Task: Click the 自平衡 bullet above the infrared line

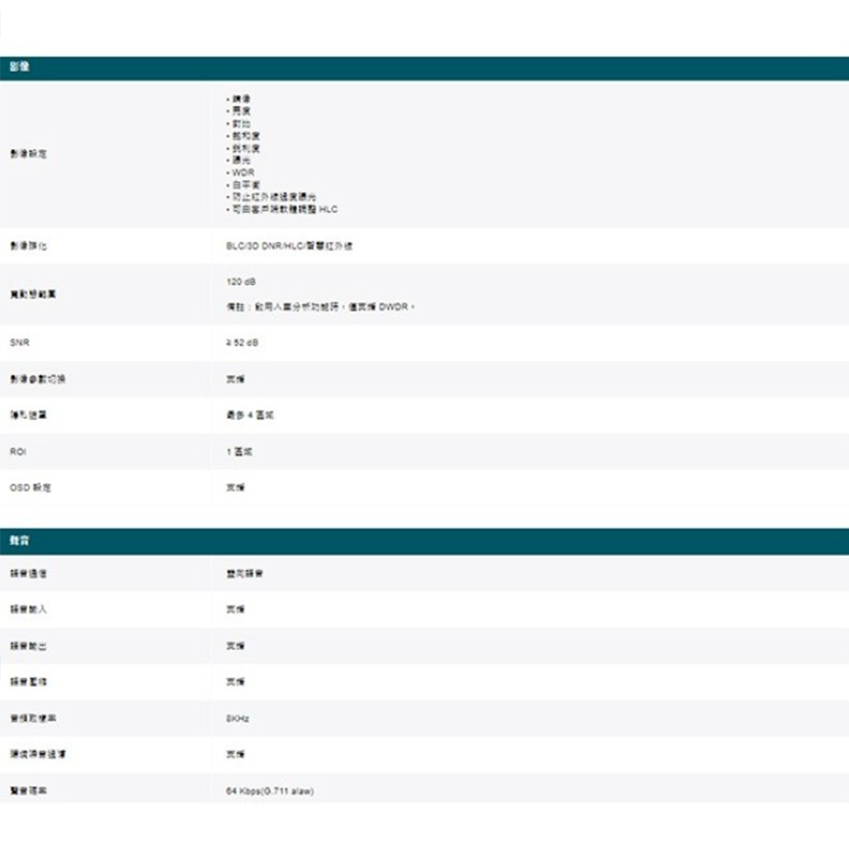Action: (245, 184)
